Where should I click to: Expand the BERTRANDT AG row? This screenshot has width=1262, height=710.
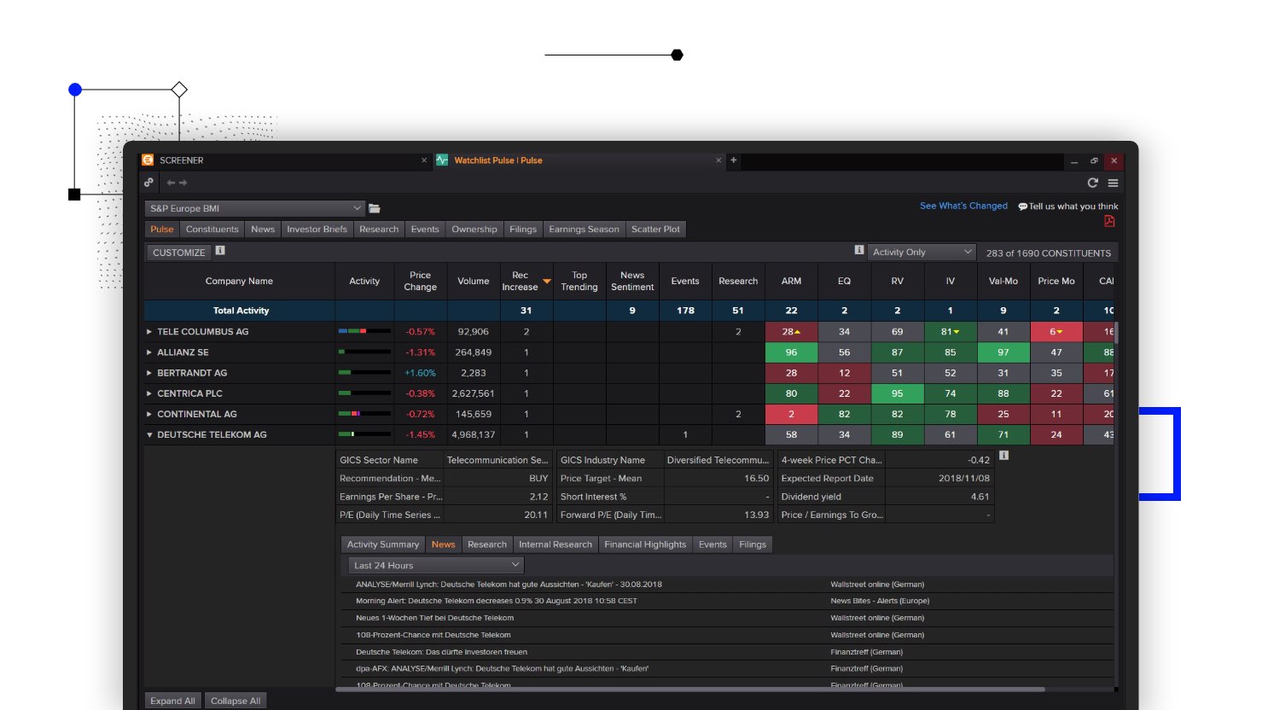click(x=149, y=372)
